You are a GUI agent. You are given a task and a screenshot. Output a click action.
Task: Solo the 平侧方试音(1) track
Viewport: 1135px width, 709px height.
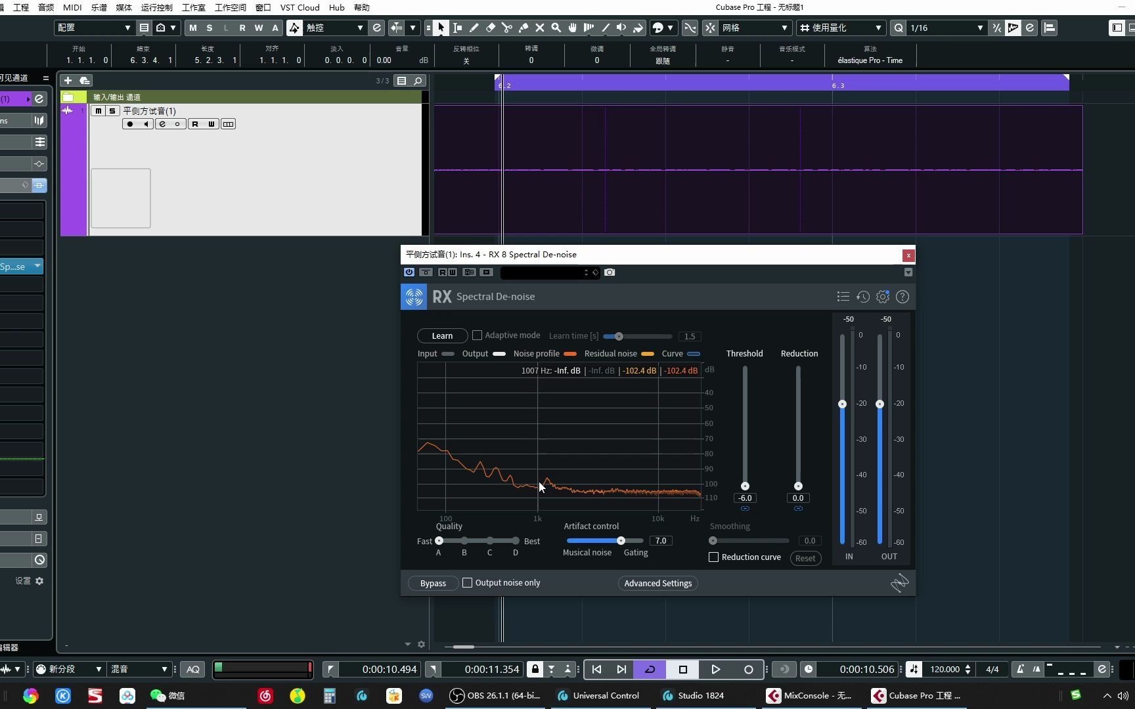coord(112,111)
